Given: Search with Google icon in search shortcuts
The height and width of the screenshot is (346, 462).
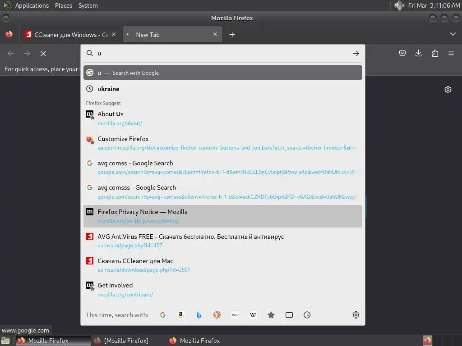Looking at the screenshot, I should pyautogui.click(x=162, y=315).
